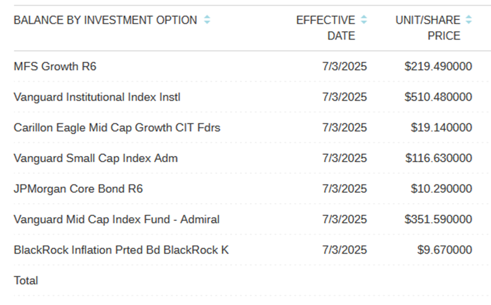Viewport: 491px width, 305px height.
Task: Click sort arrows next to Effective Date
Action: (363, 20)
